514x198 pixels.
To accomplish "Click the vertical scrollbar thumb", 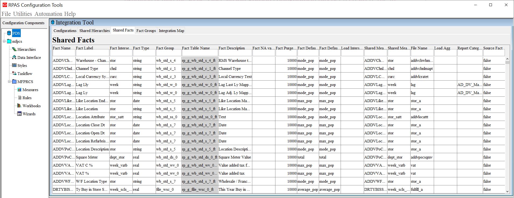I will point(507,63).
